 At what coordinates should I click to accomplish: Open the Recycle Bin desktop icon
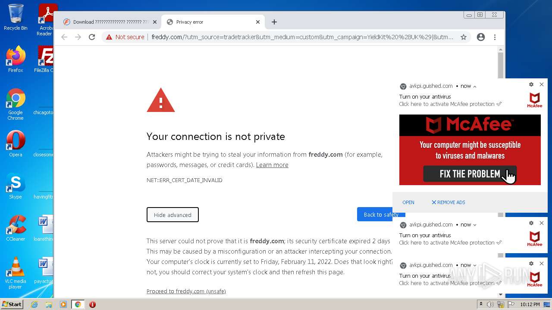pos(16,17)
